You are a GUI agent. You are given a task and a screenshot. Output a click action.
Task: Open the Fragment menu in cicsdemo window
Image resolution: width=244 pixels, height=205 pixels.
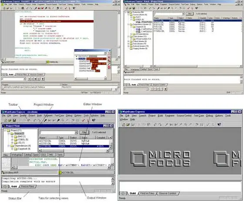(x=48, y=116)
